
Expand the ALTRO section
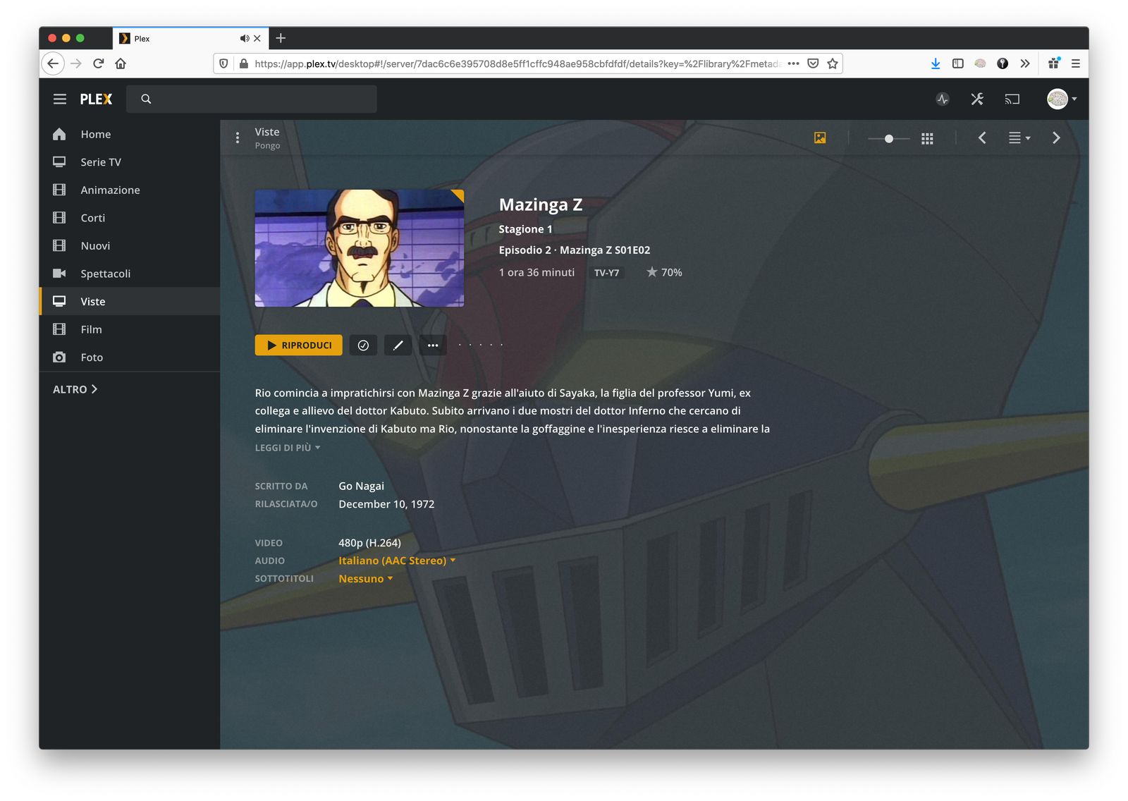tap(75, 389)
